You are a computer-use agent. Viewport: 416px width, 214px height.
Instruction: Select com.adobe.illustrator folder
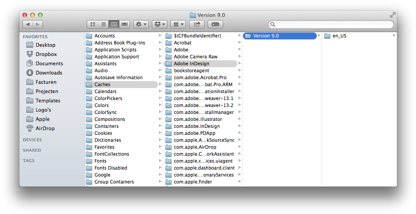203,119
